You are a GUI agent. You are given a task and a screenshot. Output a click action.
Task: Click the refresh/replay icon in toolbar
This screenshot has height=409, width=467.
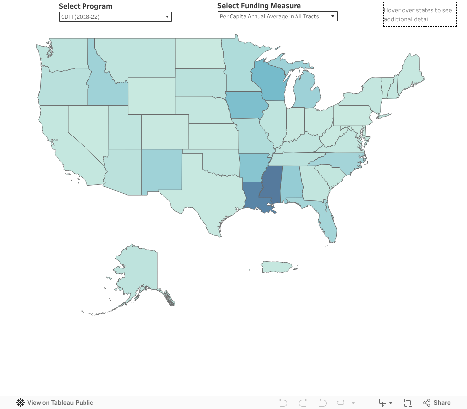[340, 403]
